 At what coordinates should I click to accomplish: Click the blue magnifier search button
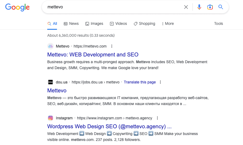(221, 7)
